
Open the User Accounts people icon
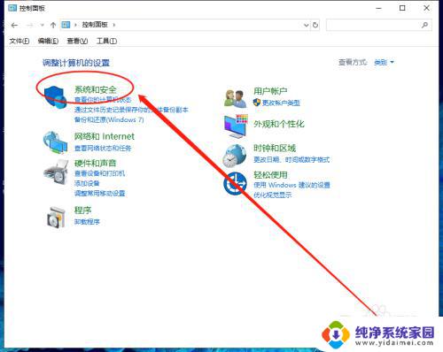coord(235,98)
